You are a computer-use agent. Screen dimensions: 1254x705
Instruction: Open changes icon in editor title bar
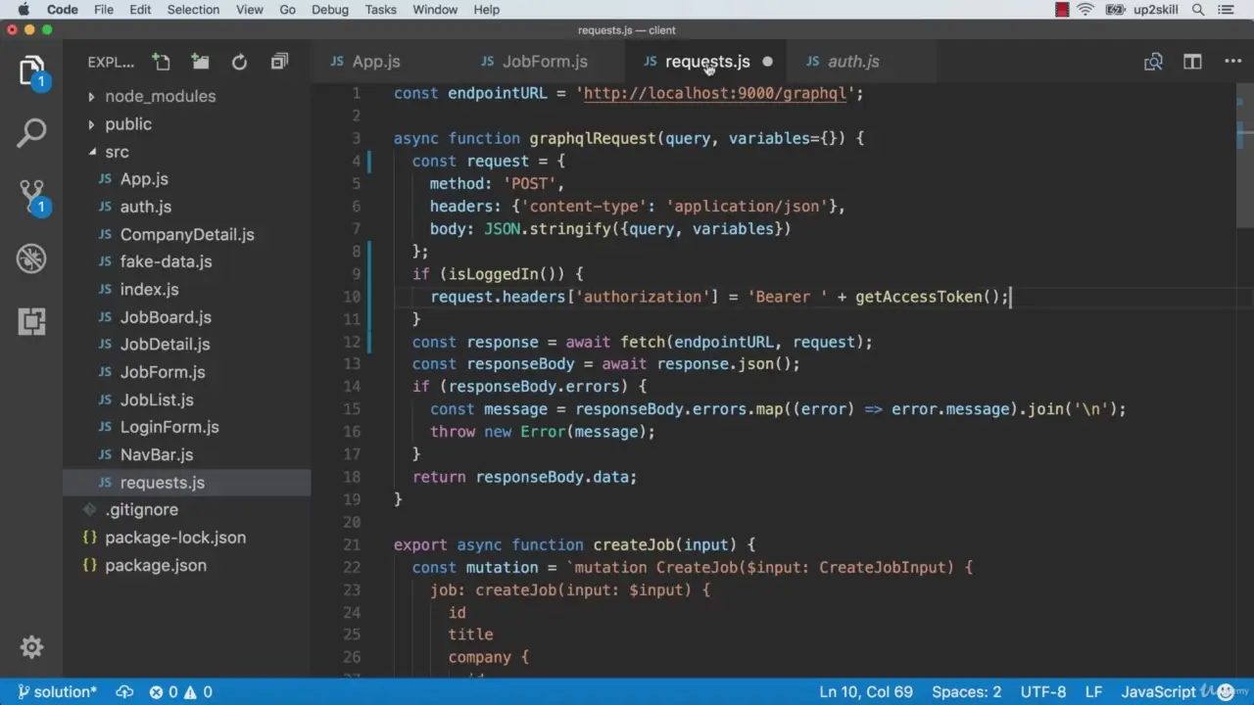1153,62
